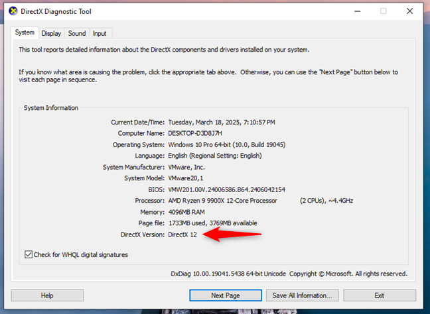
Task: Select the Current Date/Time value text
Action: (222, 122)
